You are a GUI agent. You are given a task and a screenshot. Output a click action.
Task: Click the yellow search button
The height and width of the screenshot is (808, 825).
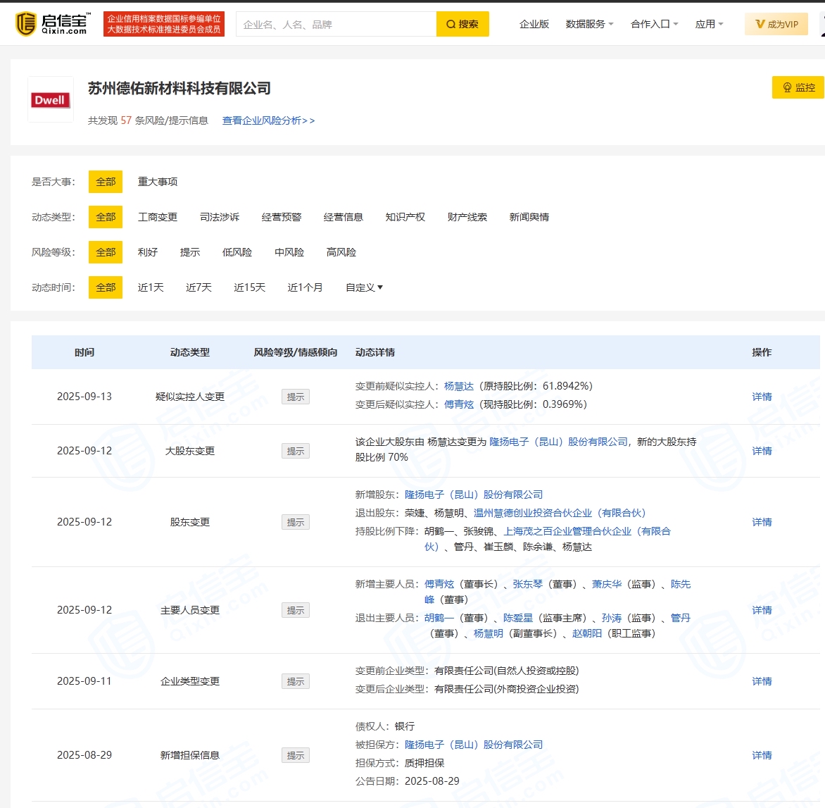click(x=462, y=24)
